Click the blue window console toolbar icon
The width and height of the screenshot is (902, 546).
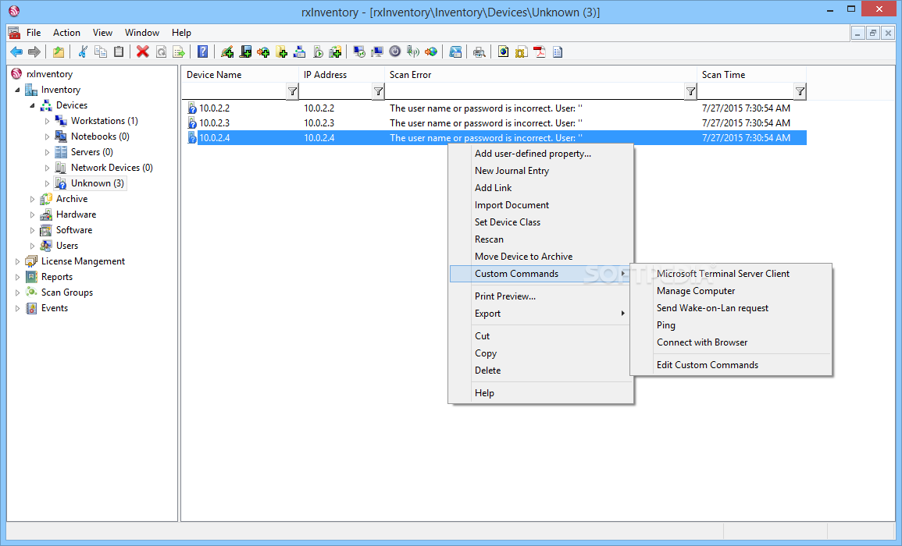click(x=455, y=52)
